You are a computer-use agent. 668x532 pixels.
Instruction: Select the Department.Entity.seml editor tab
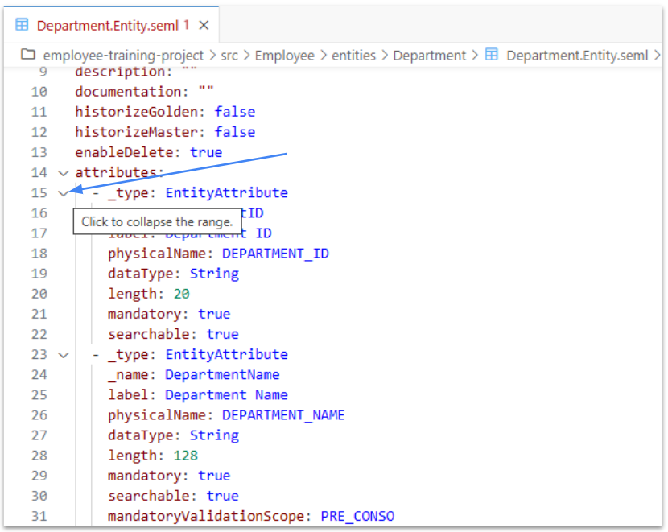click(109, 25)
